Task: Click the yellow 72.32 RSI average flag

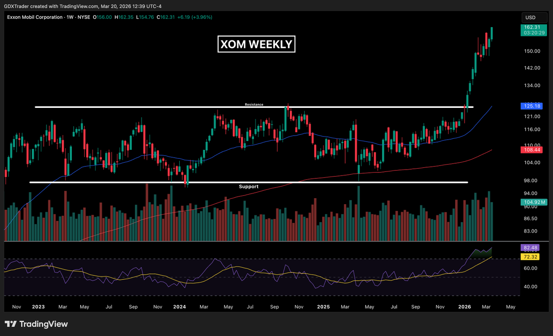Action: click(529, 257)
